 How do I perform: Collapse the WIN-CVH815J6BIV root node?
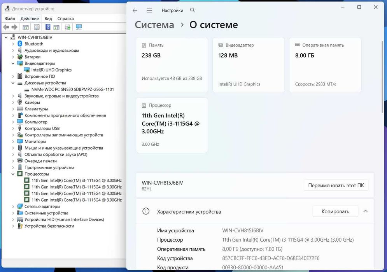click(x=6, y=37)
